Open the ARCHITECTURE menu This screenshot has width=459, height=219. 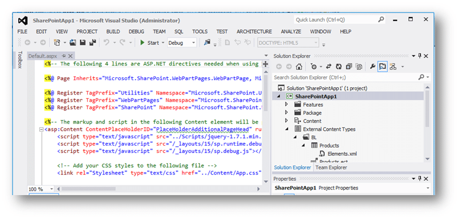coord(254,31)
